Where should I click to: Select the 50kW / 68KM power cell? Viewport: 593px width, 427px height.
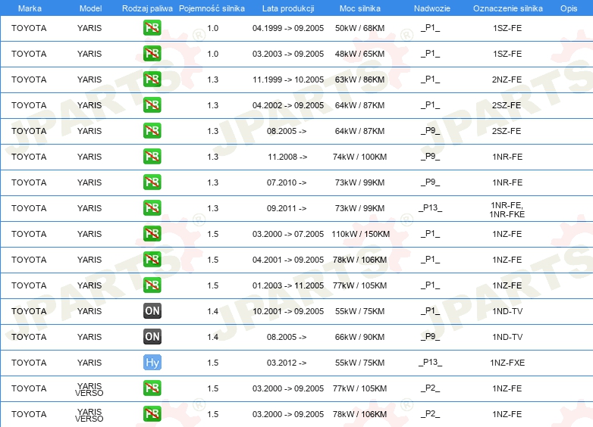tap(359, 28)
